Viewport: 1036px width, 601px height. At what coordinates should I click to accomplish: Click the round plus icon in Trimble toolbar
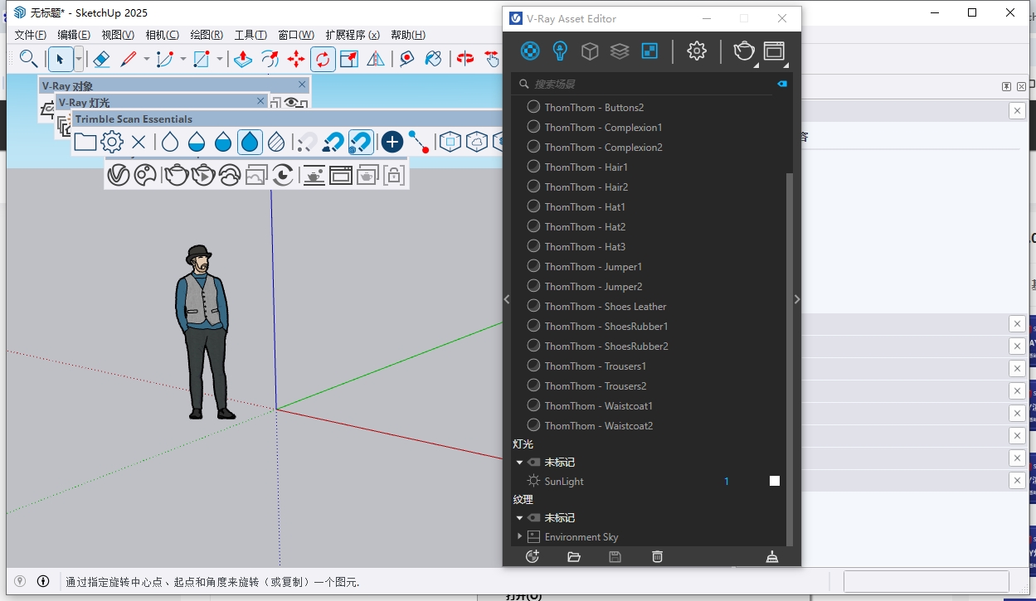(392, 142)
